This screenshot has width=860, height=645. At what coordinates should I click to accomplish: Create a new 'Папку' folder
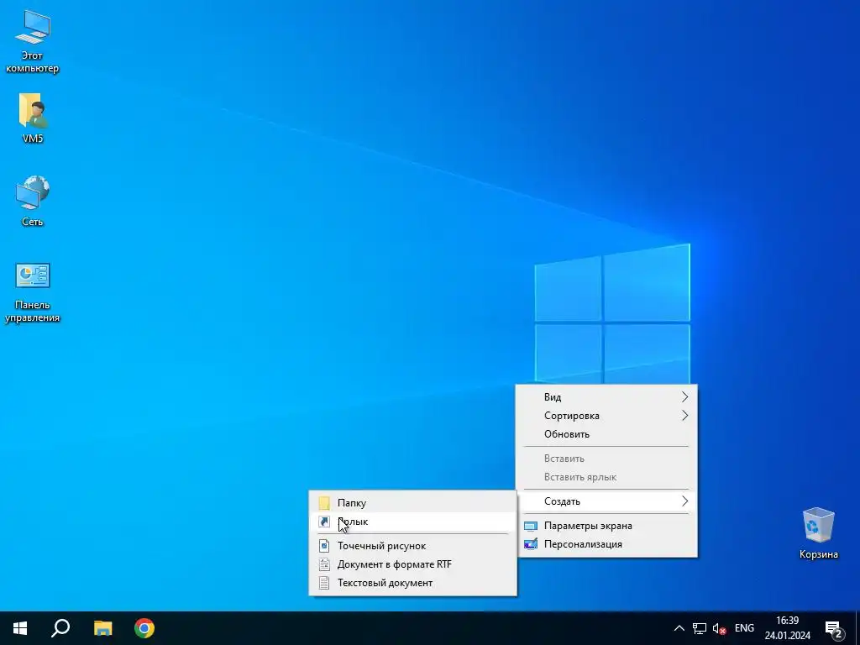(x=412, y=503)
